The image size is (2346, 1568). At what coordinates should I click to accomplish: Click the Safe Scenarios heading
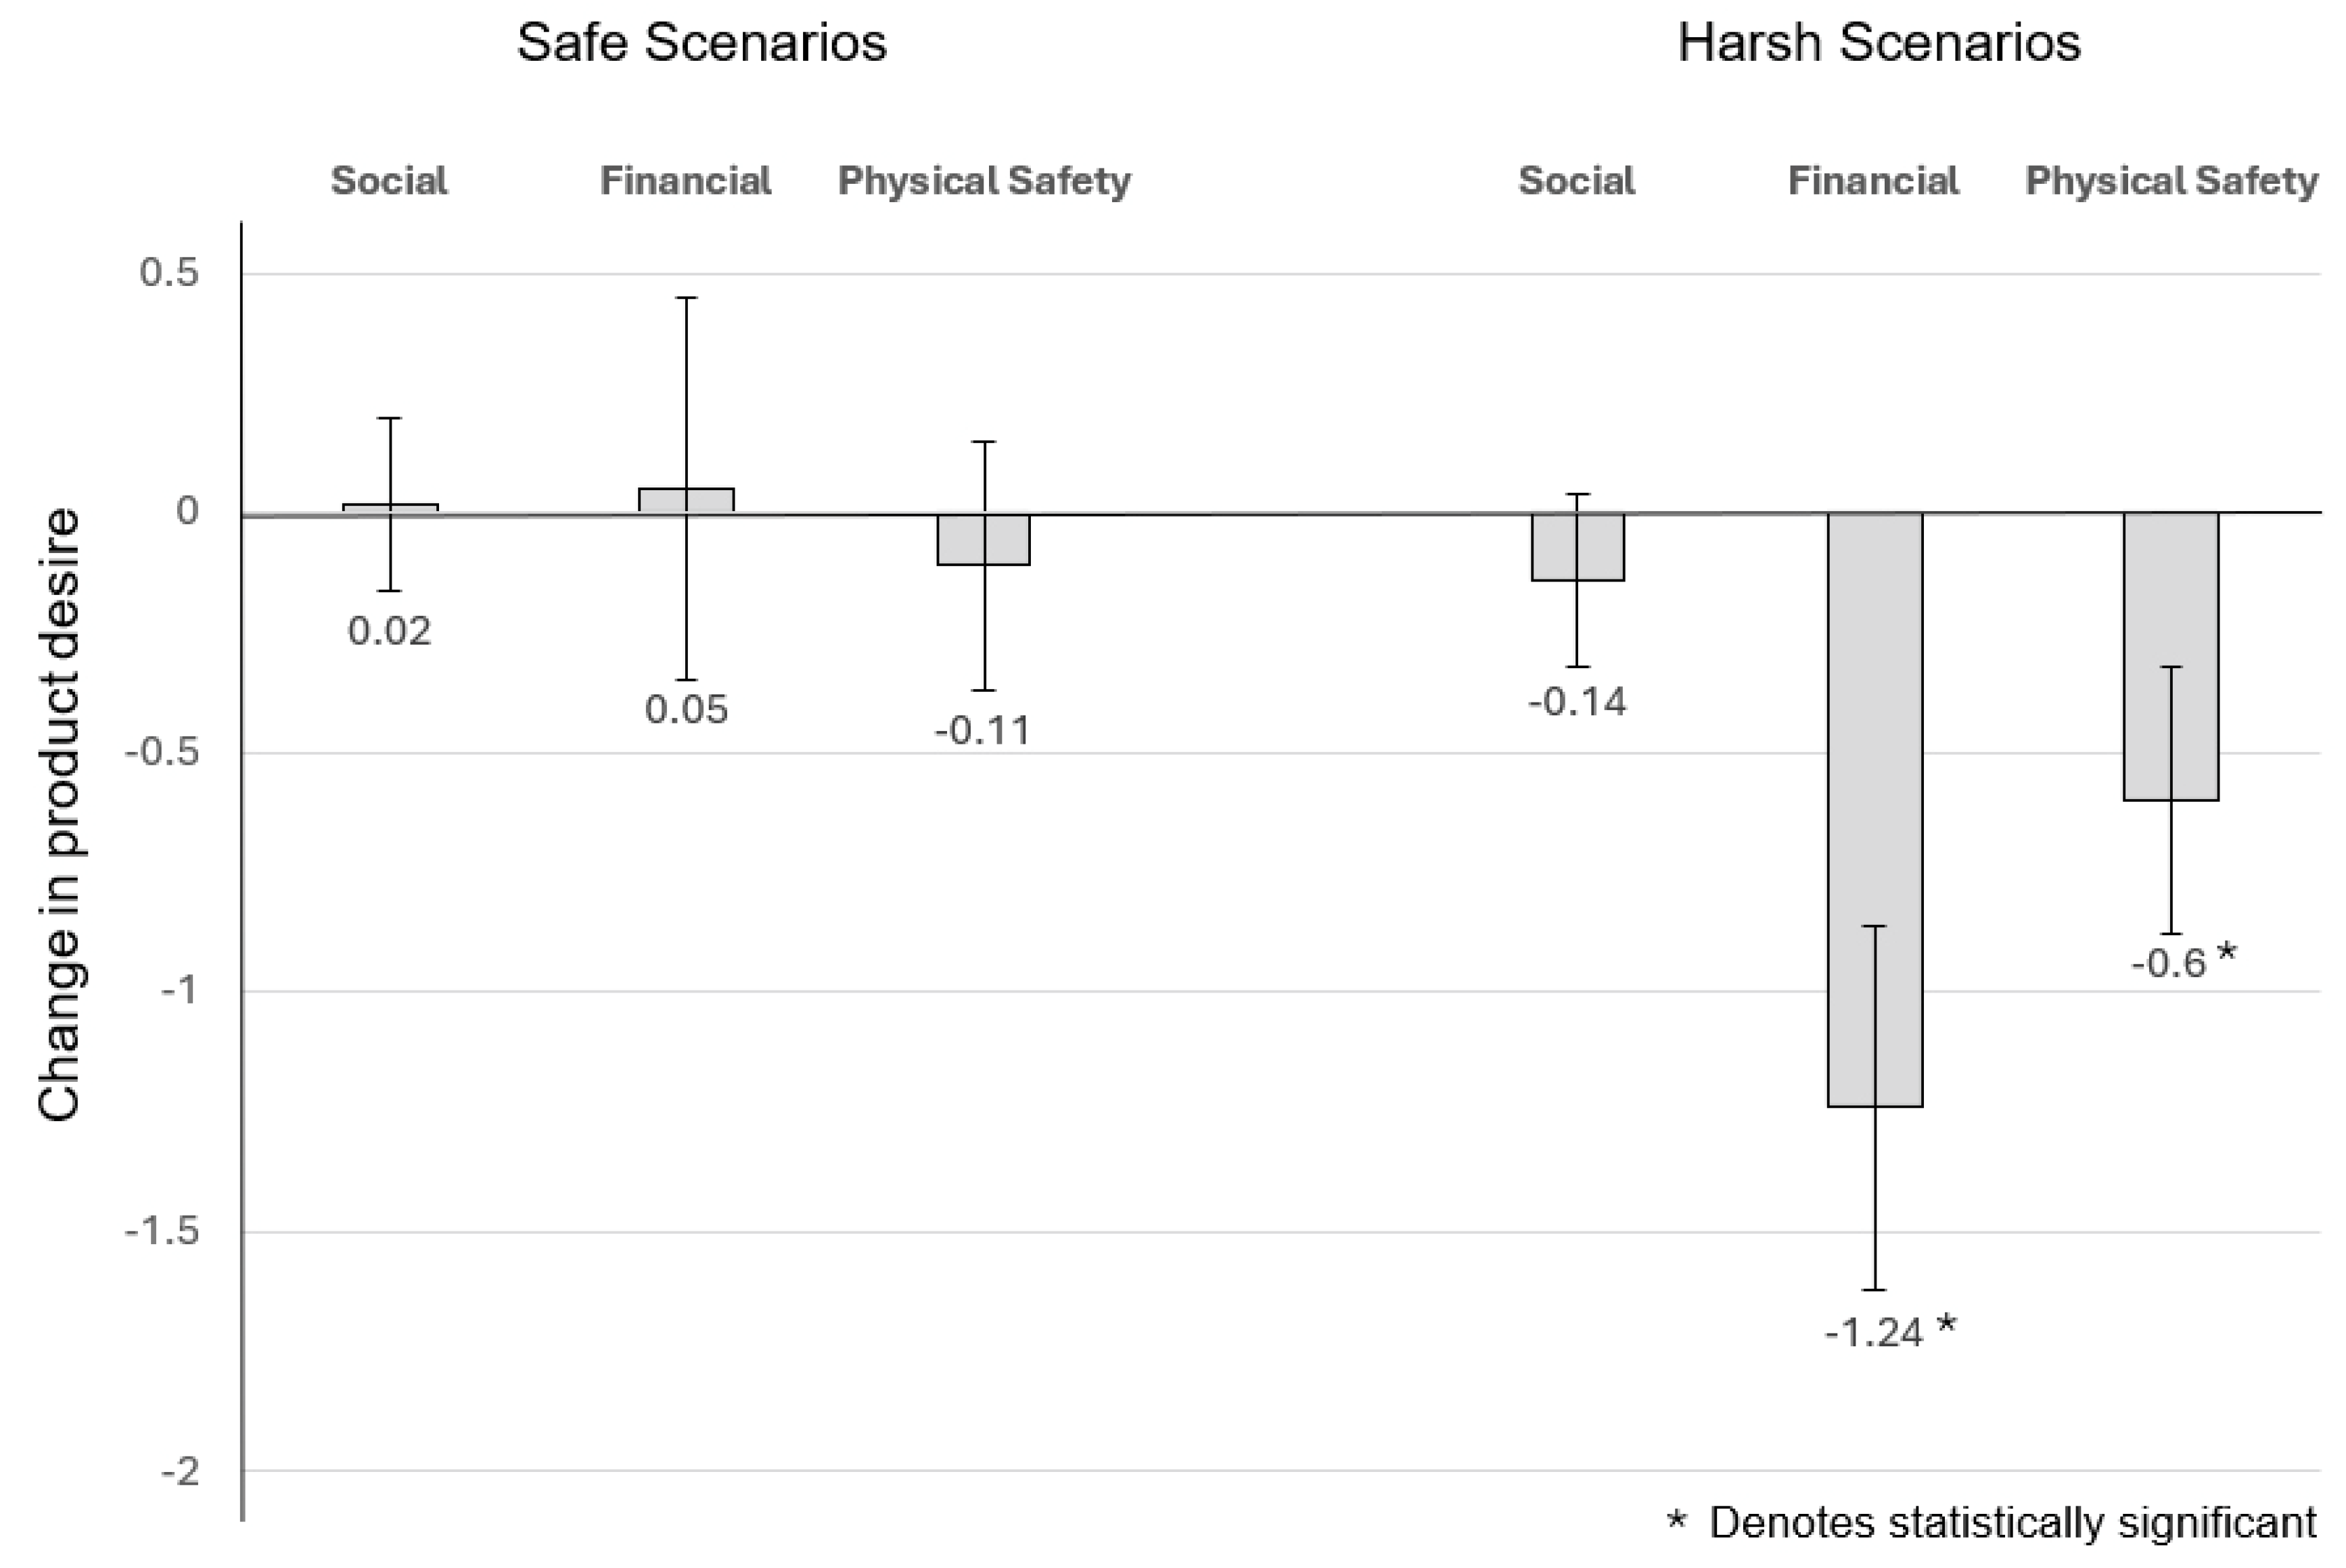coord(701,44)
